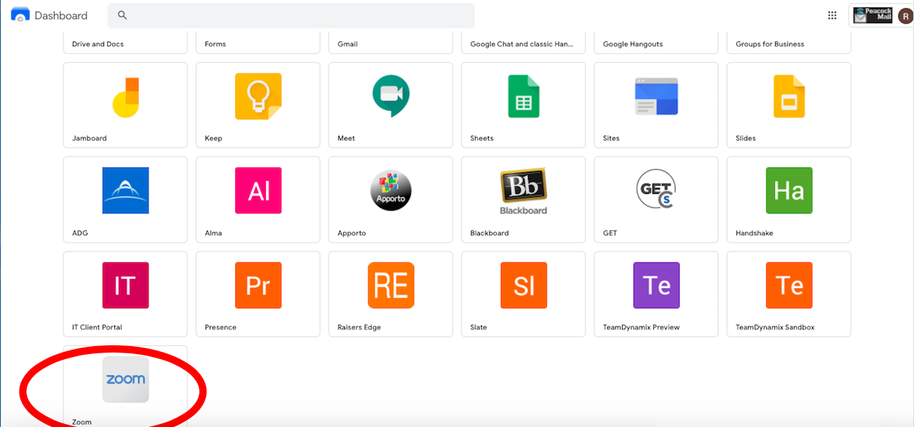Open the Blackboard Bb icon
The width and height of the screenshot is (914, 427).
524,192
